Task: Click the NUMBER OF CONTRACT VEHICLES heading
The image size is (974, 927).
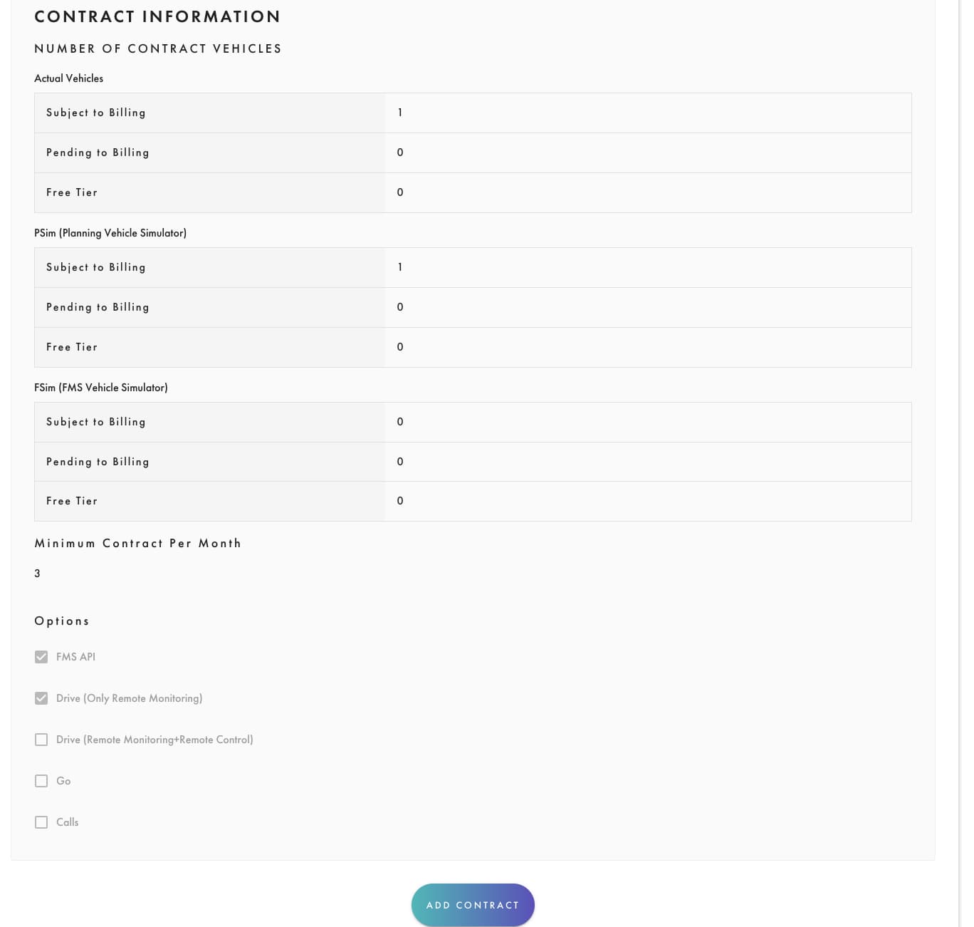Action: pyautogui.click(x=158, y=48)
